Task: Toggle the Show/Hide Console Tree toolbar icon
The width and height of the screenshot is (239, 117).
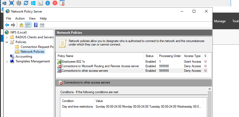Action: tap(28, 25)
